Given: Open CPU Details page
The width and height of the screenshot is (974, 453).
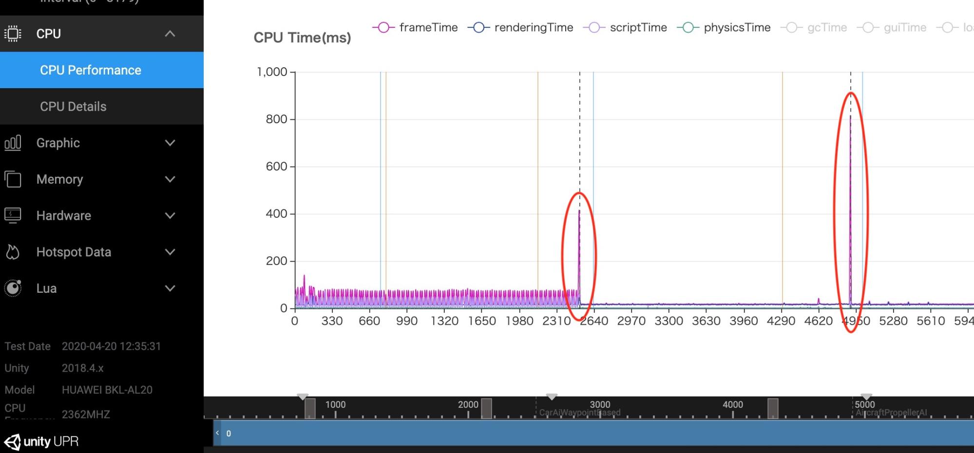Looking at the screenshot, I should pos(102,106).
